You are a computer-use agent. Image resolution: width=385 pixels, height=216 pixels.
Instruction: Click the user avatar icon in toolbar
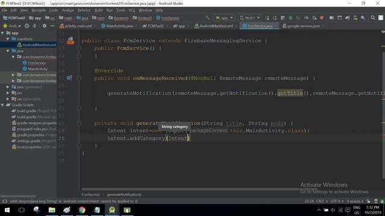pyautogui.click(x=381, y=17)
